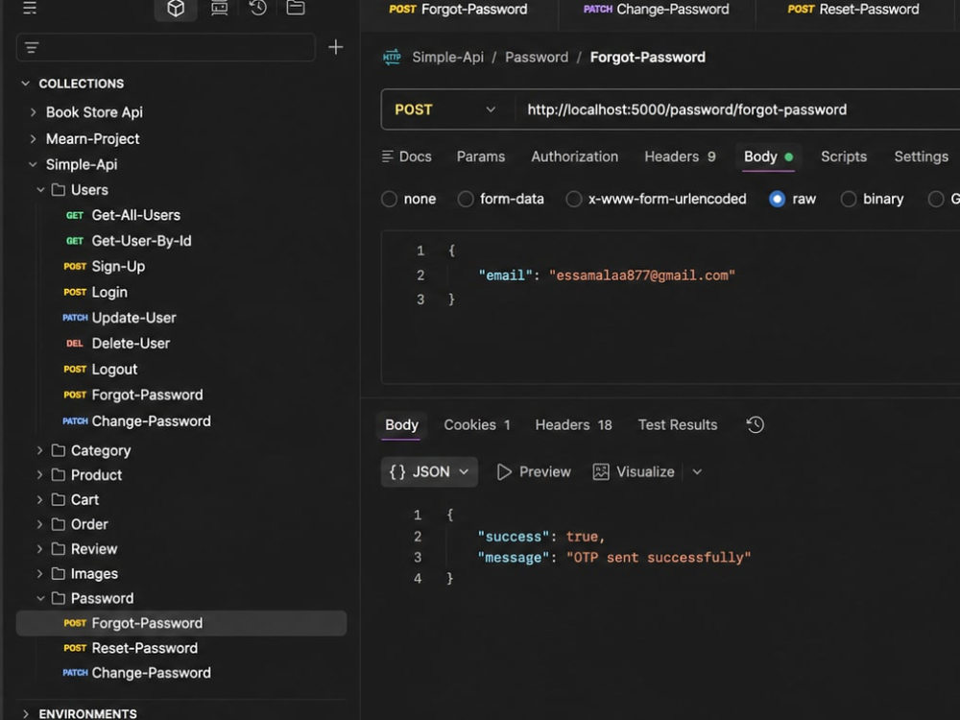The image size is (960, 720).
Task: Click the collections search filter field
Action: [166, 47]
